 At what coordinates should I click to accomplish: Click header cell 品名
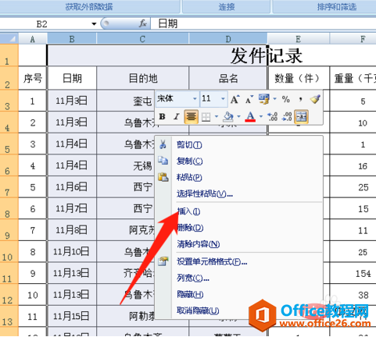(228, 78)
